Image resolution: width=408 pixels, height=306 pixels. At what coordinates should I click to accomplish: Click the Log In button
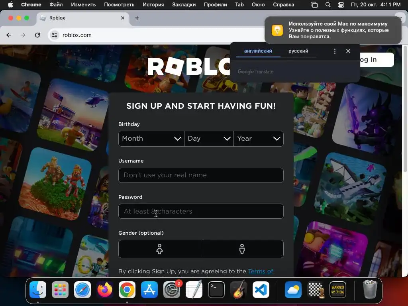click(x=377, y=60)
